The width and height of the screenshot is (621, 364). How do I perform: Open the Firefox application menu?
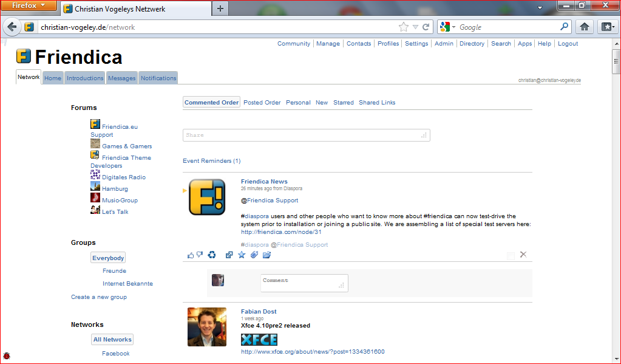[29, 5]
